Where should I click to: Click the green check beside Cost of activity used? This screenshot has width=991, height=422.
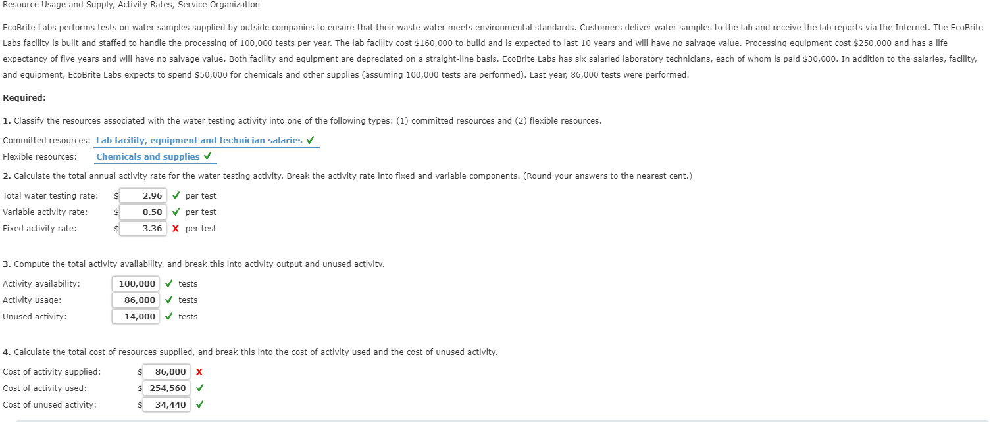point(199,388)
